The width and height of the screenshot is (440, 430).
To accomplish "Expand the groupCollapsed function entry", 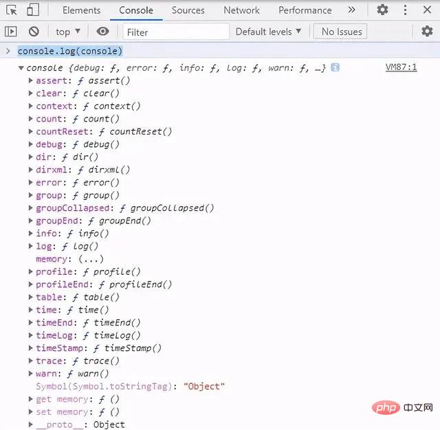I will 30,208.
